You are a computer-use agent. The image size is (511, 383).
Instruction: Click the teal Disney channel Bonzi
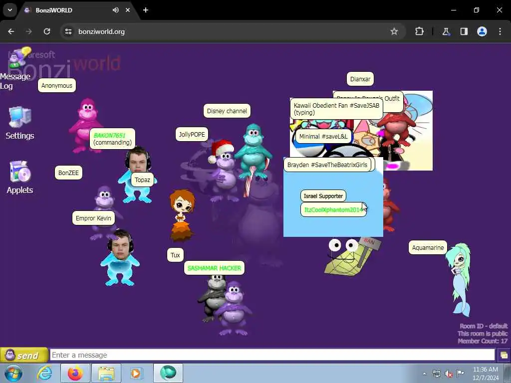tap(253, 152)
